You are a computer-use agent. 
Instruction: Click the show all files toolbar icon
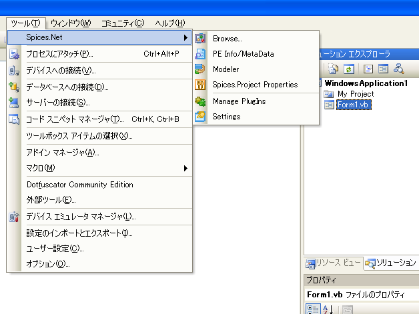[x=333, y=69]
